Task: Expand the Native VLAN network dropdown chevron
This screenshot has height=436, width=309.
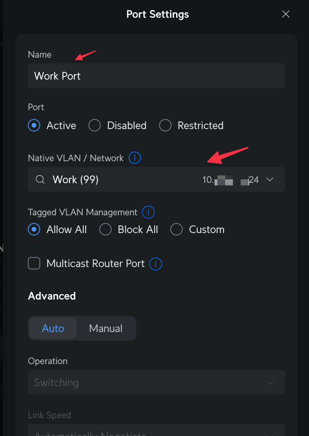Action: 270,179
